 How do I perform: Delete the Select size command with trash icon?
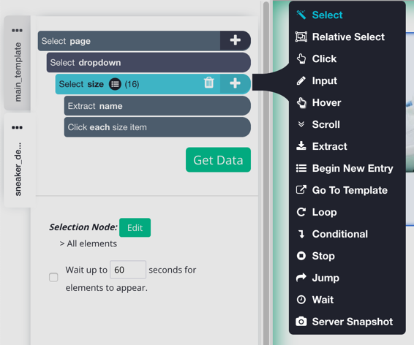pos(208,83)
